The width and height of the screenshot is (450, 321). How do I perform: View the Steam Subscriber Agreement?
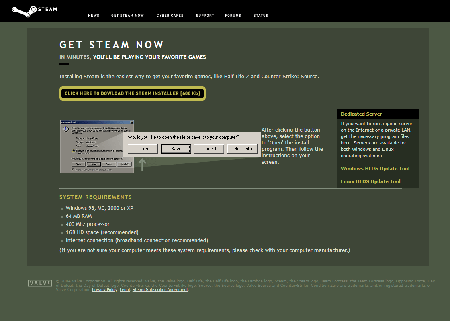[x=160, y=289]
